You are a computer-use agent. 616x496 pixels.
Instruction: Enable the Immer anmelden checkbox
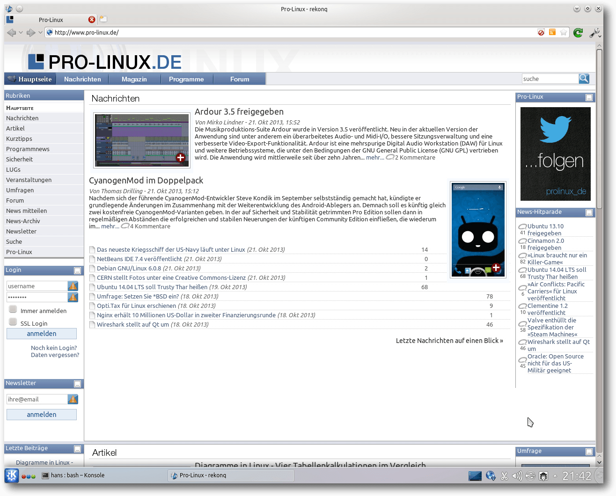(x=13, y=309)
